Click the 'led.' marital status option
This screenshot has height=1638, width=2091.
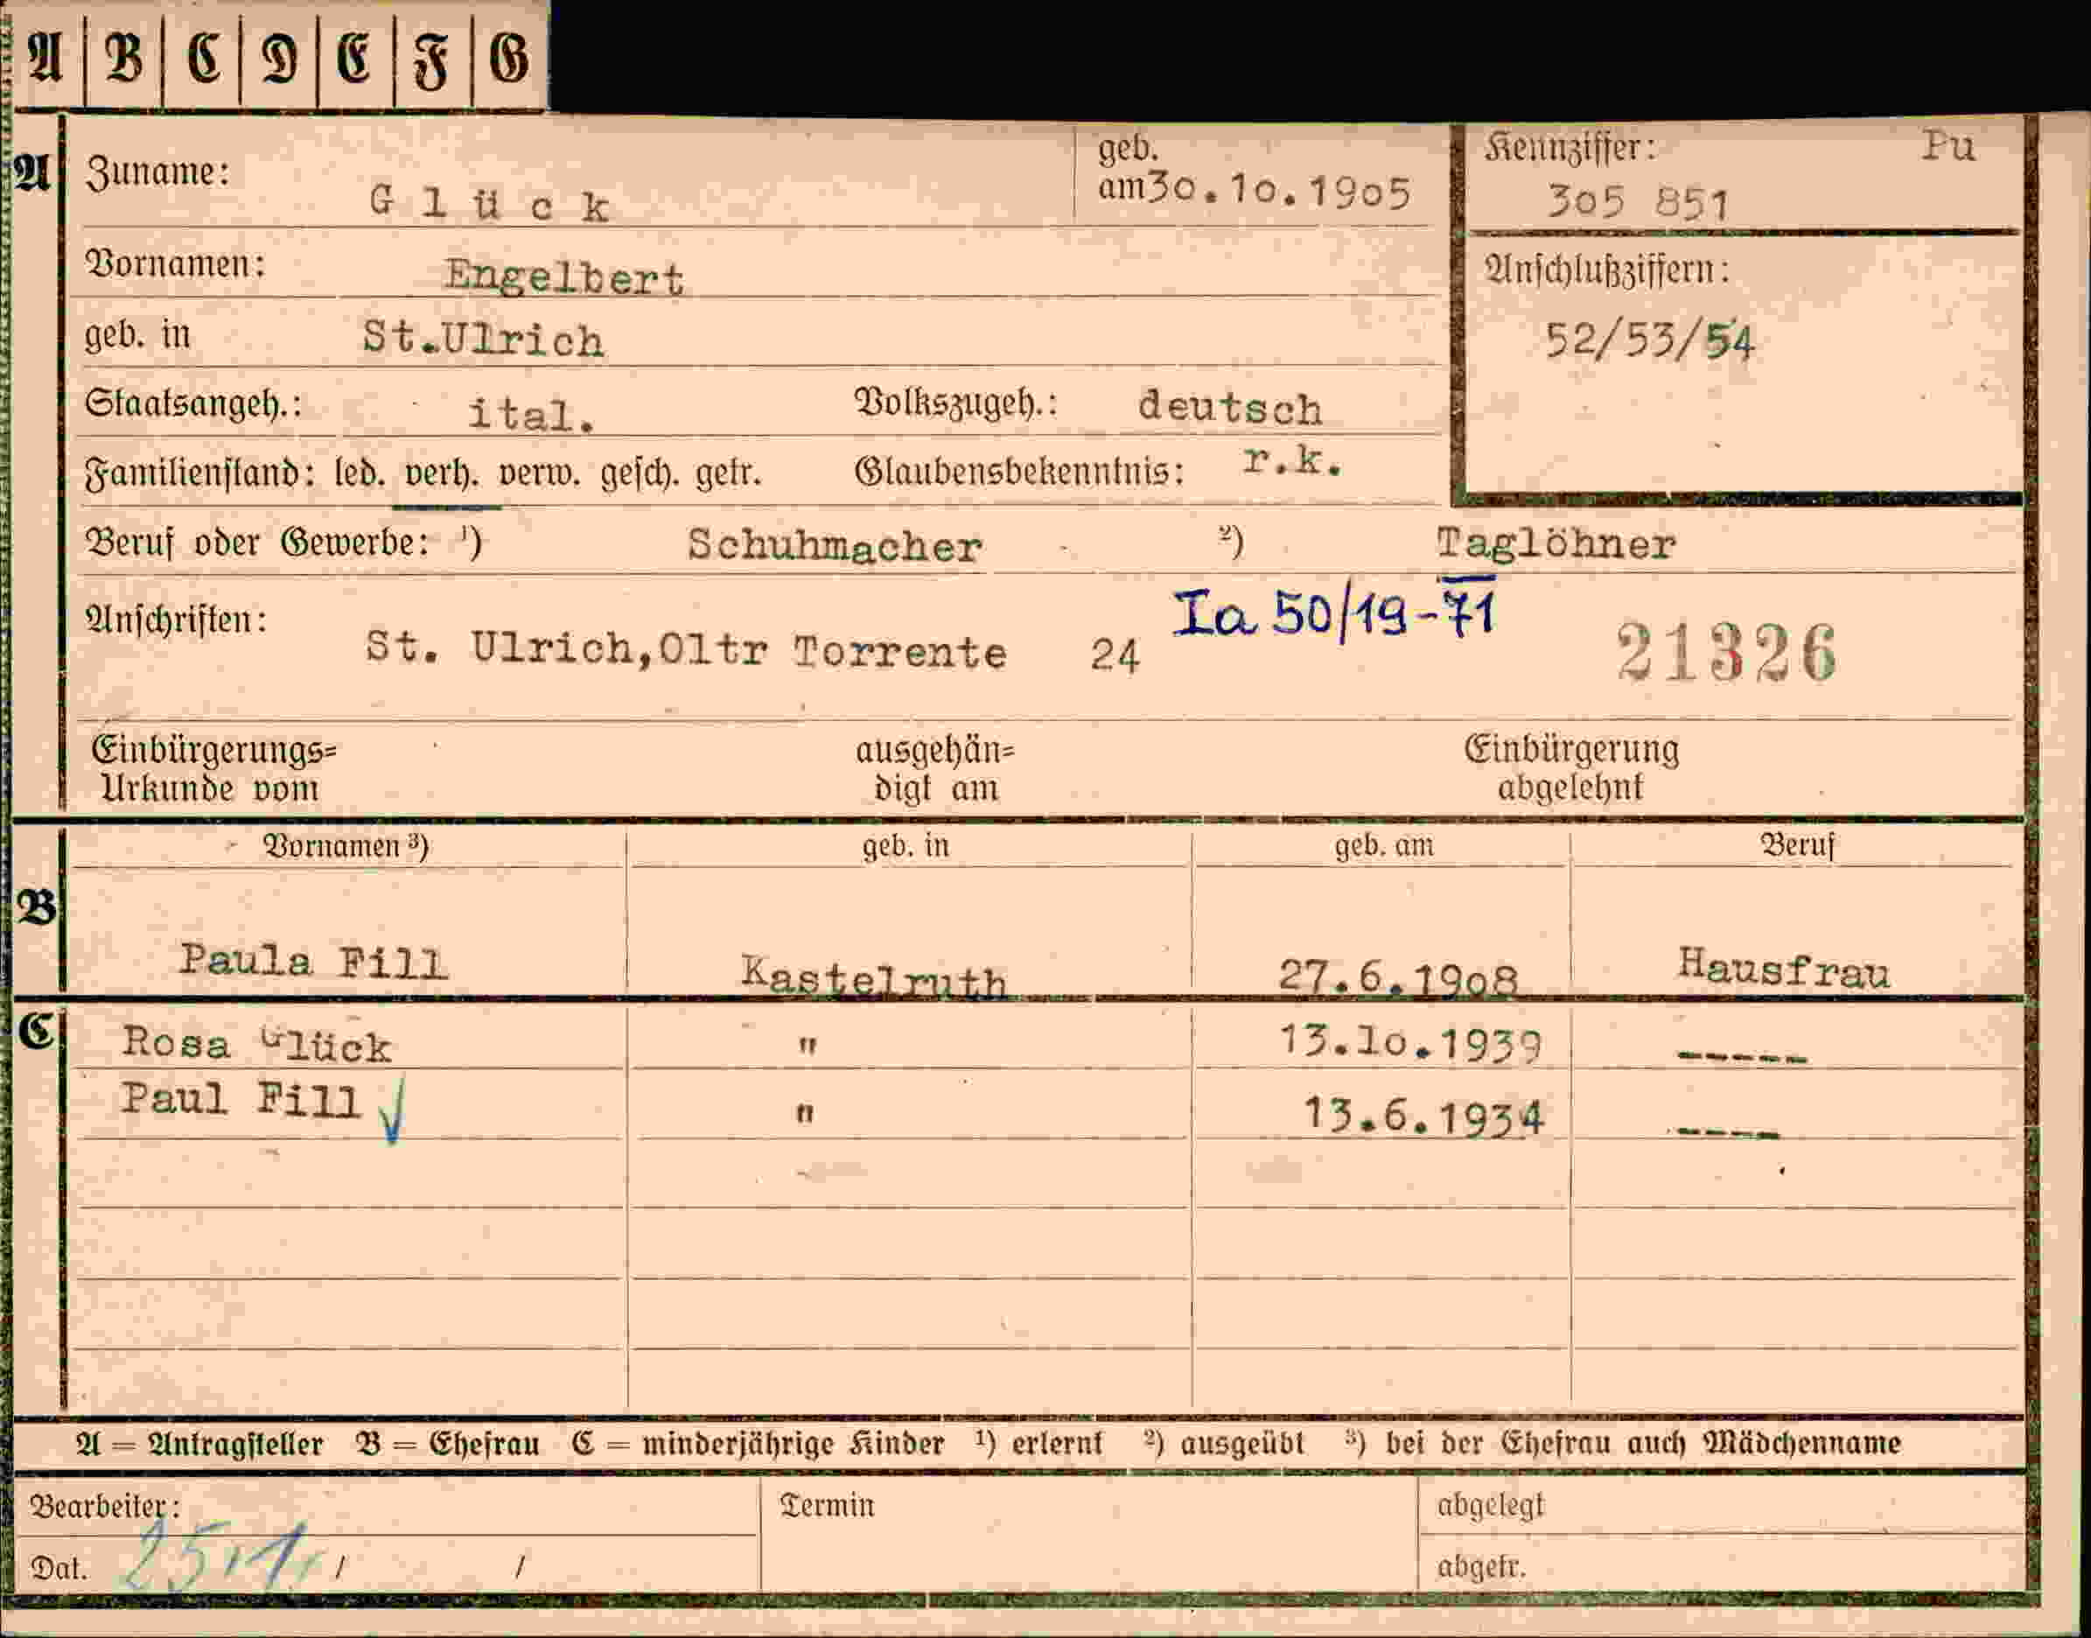[360, 473]
